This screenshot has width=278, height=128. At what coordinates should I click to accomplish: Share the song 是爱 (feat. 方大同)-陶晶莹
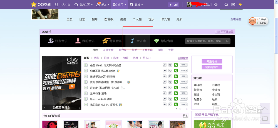point(165,65)
